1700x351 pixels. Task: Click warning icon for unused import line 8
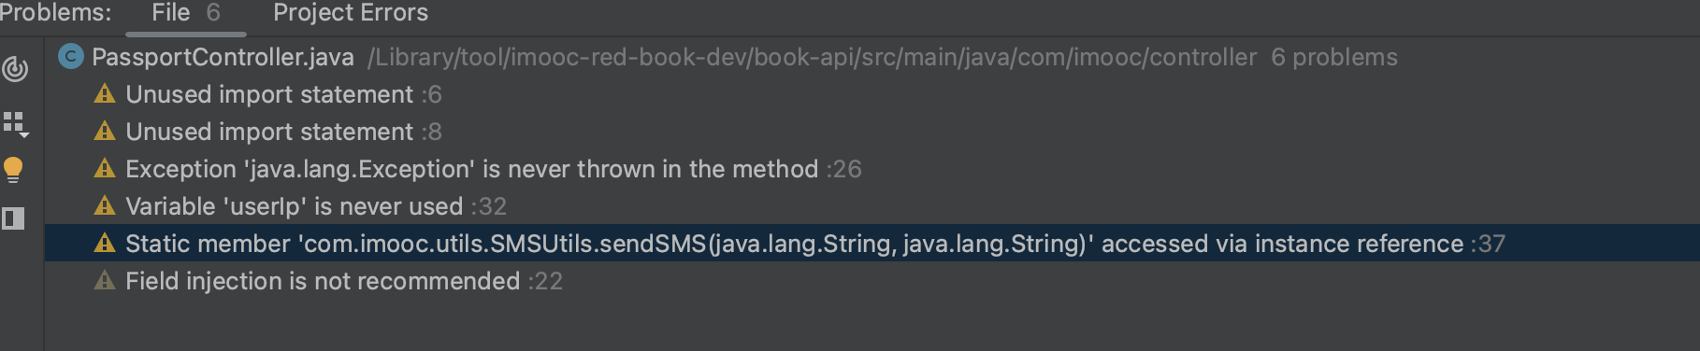pyautogui.click(x=105, y=132)
